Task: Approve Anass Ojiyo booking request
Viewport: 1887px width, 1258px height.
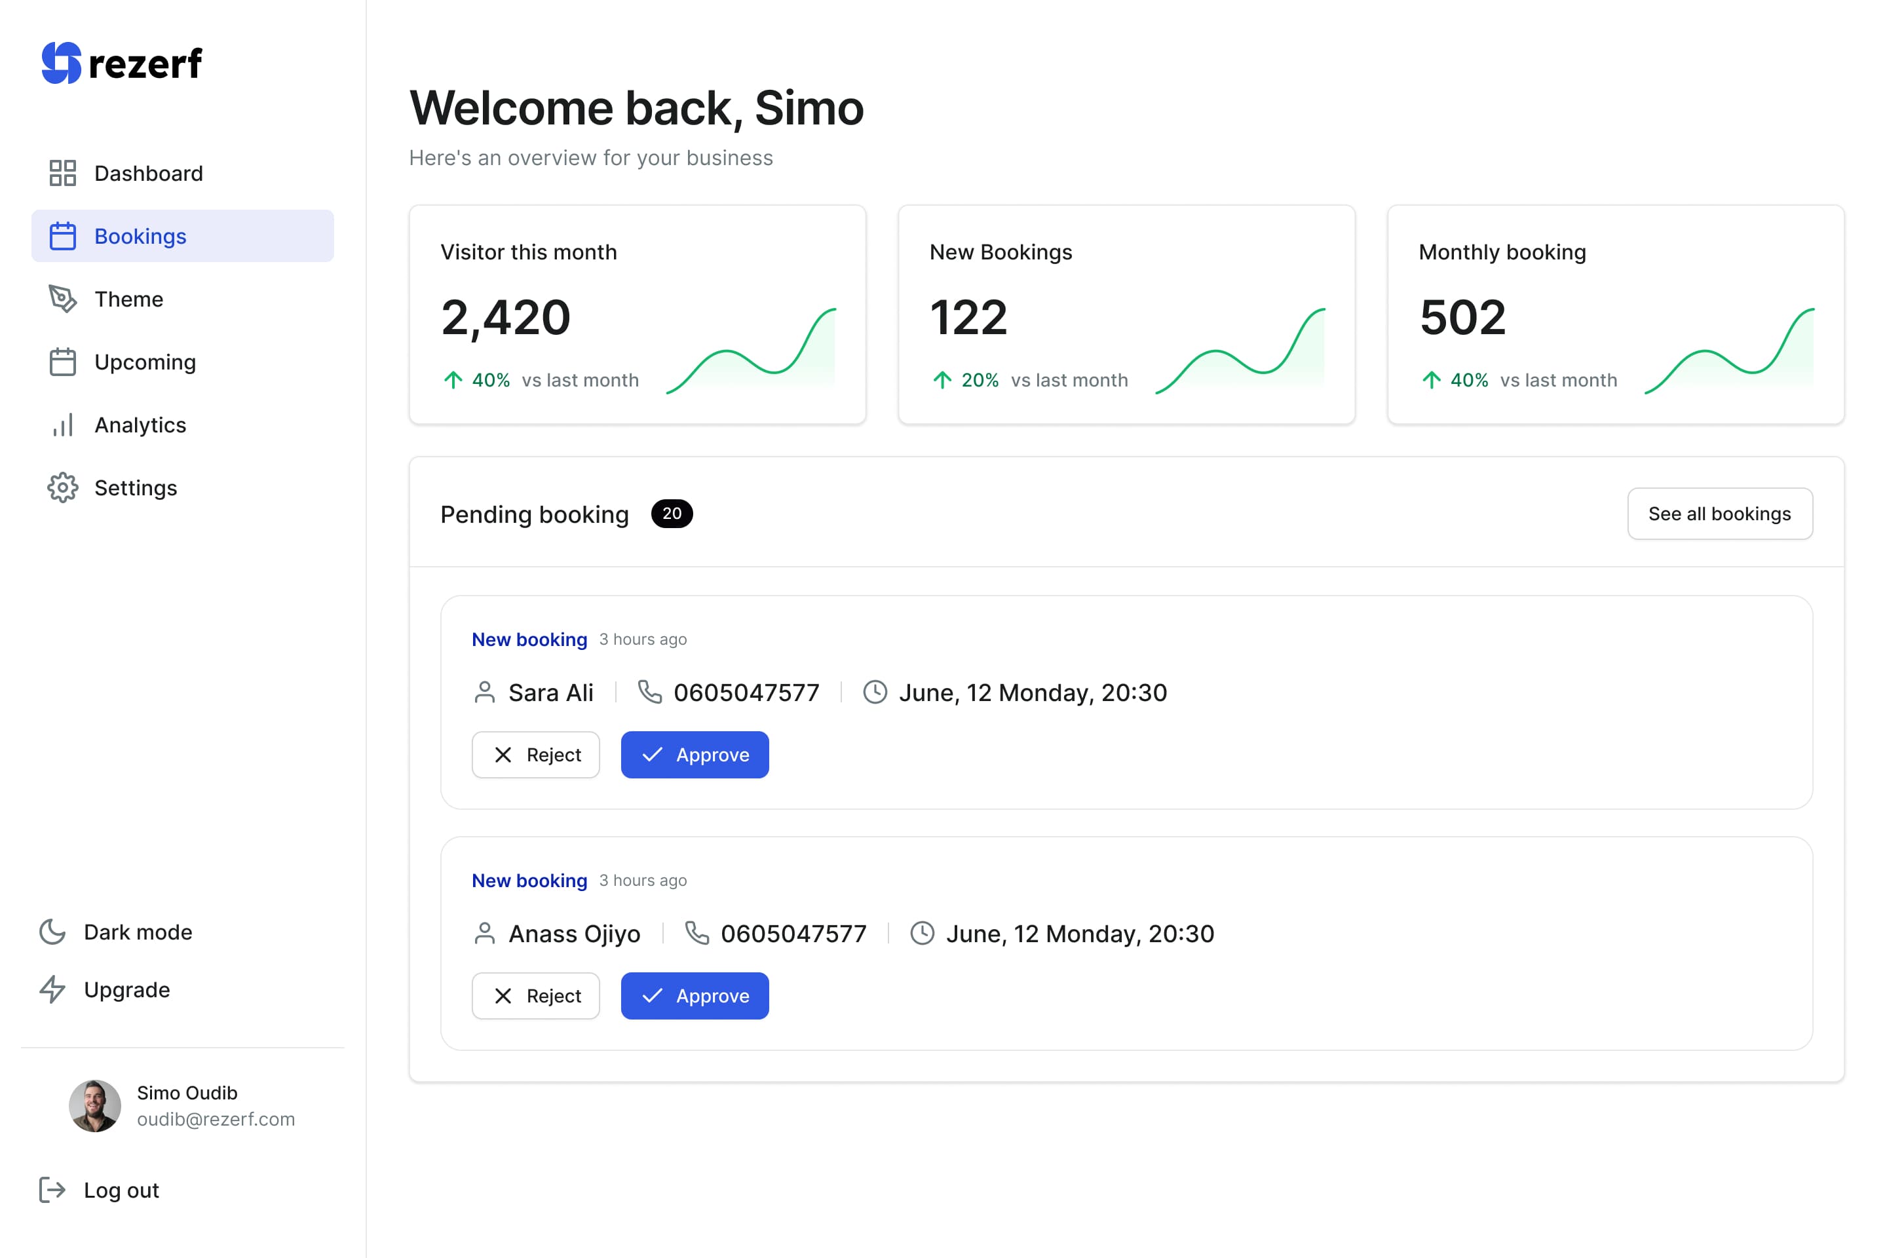Action: click(695, 995)
